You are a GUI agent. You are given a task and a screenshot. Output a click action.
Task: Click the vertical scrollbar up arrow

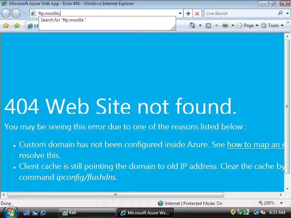[x=287, y=36]
